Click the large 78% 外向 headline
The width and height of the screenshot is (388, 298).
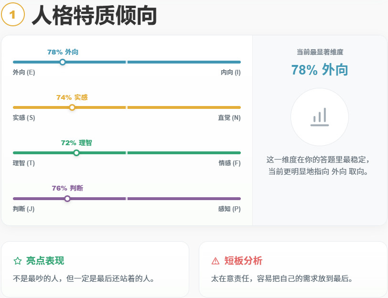319,70
